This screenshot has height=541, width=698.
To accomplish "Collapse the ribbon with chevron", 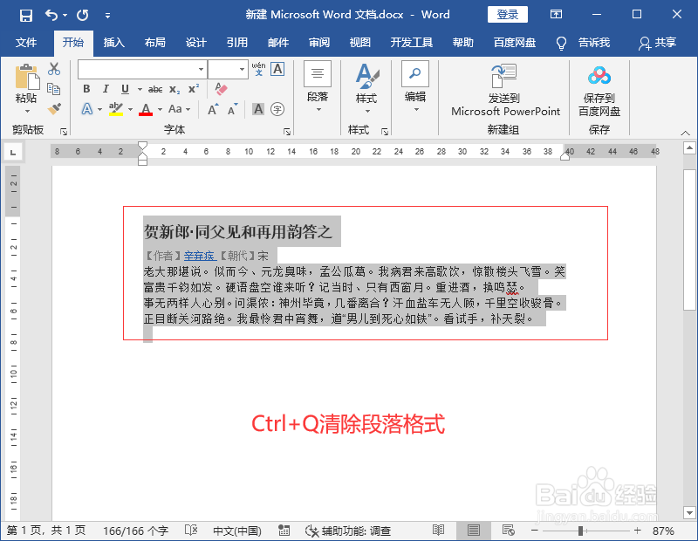I will (686, 133).
